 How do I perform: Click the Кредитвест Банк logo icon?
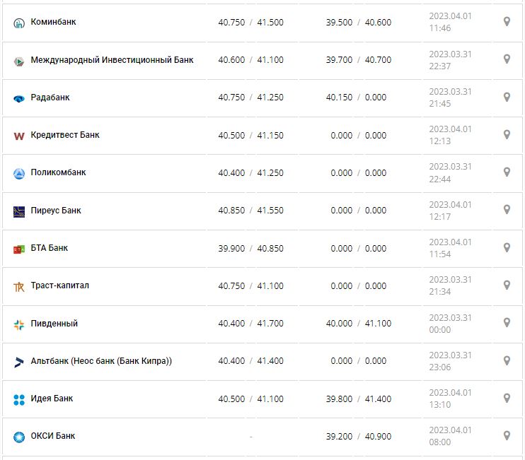(19, 136)
